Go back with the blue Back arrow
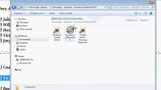Screen dimensions: 161x90 [14, 7]
